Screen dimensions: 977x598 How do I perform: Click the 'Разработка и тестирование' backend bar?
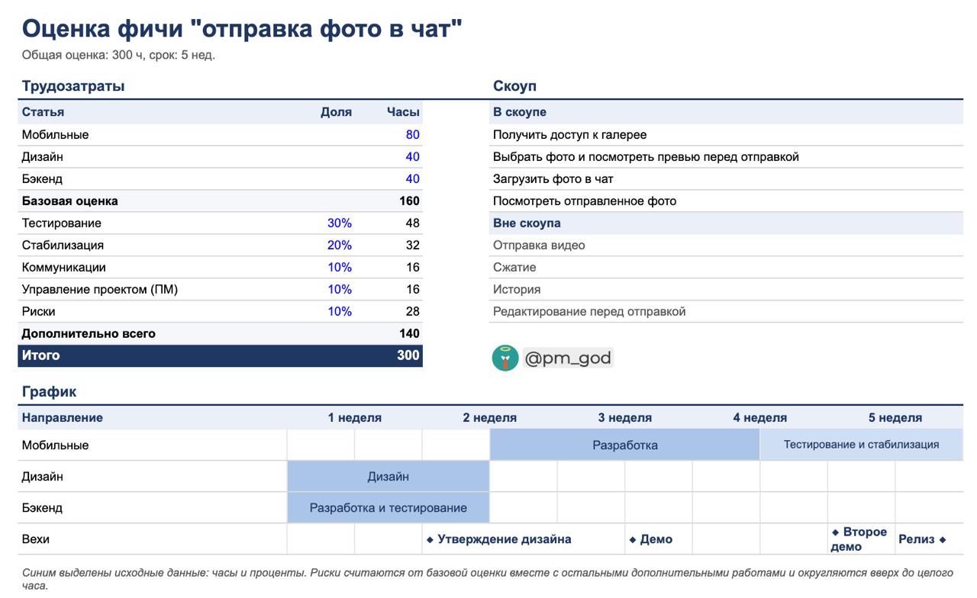click(389, 508)
